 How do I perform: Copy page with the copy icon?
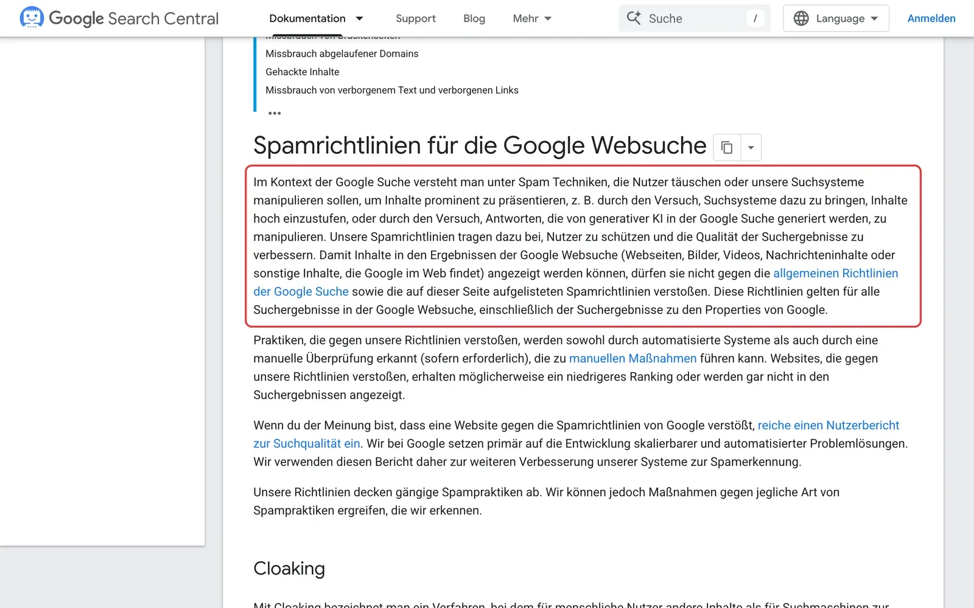point(727,147)
